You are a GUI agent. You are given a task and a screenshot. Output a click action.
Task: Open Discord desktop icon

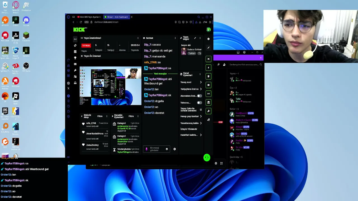pos(26,21)
